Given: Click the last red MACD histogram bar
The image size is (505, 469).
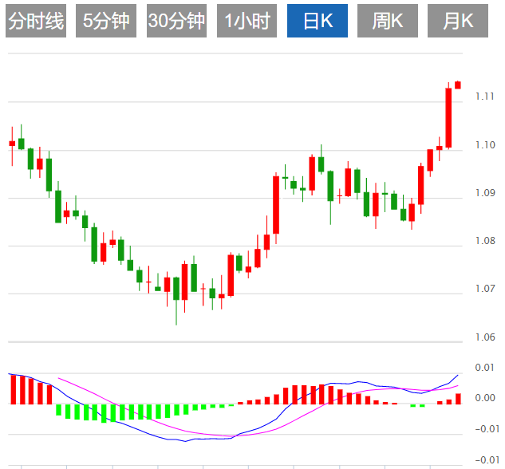Looking at the screenshot, I should click(458, 399).
